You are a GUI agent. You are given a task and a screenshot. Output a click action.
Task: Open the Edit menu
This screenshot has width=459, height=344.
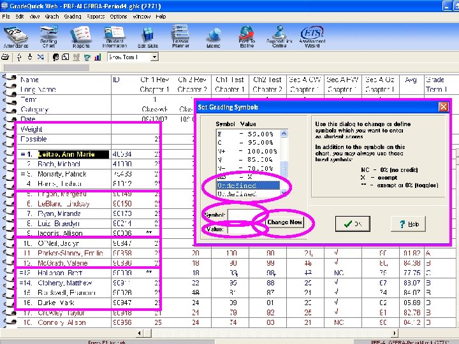pyautogui.click(x=20, y=17)
